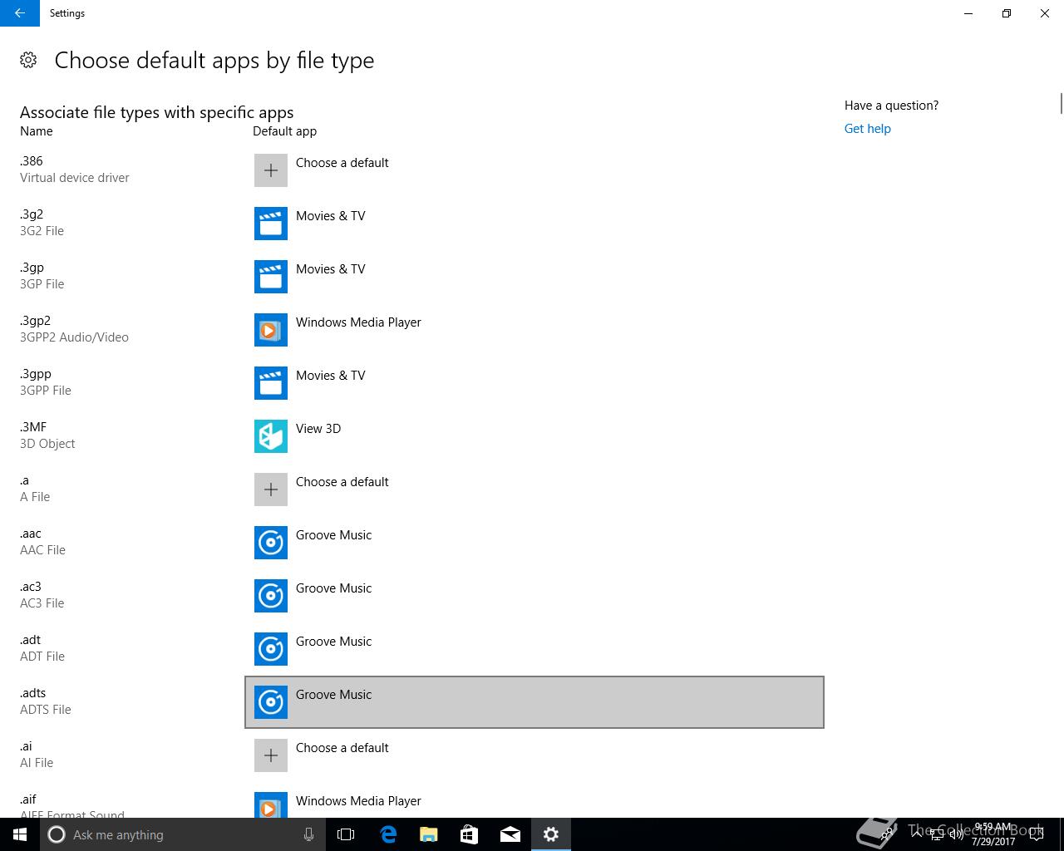
Task: Select the .adt ADT File entry
Action: (42, 648)
